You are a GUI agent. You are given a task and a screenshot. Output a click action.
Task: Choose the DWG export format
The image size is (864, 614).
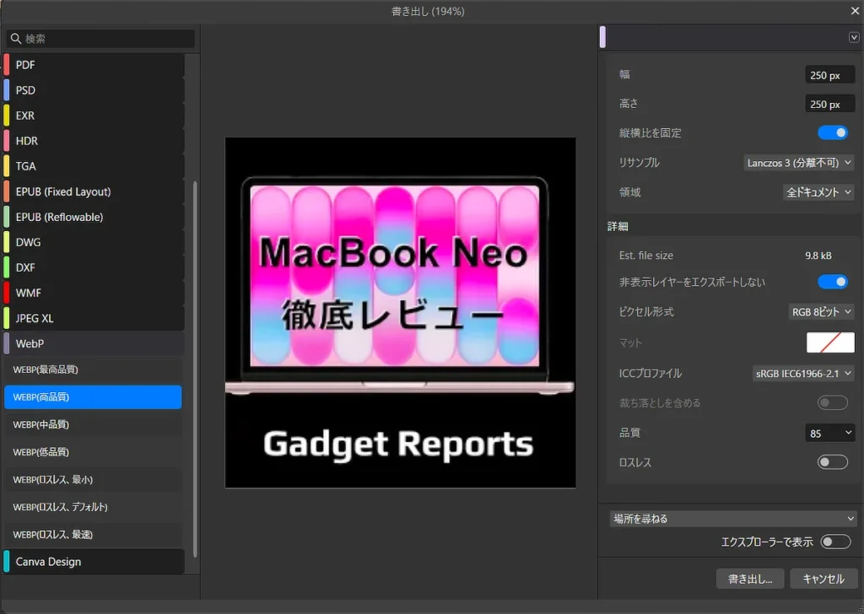pyautogui.click(x=94, y=242)
